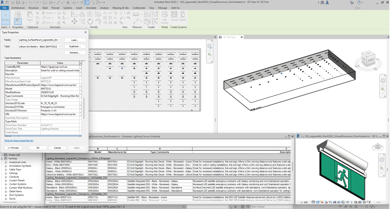Click Cancel in Type Properties dialog
Viewport: 390px width, 209px height.
57,148
